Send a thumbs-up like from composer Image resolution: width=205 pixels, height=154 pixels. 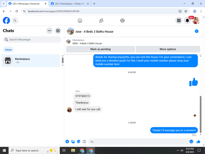pyautogui.click(x=198, y=142)
